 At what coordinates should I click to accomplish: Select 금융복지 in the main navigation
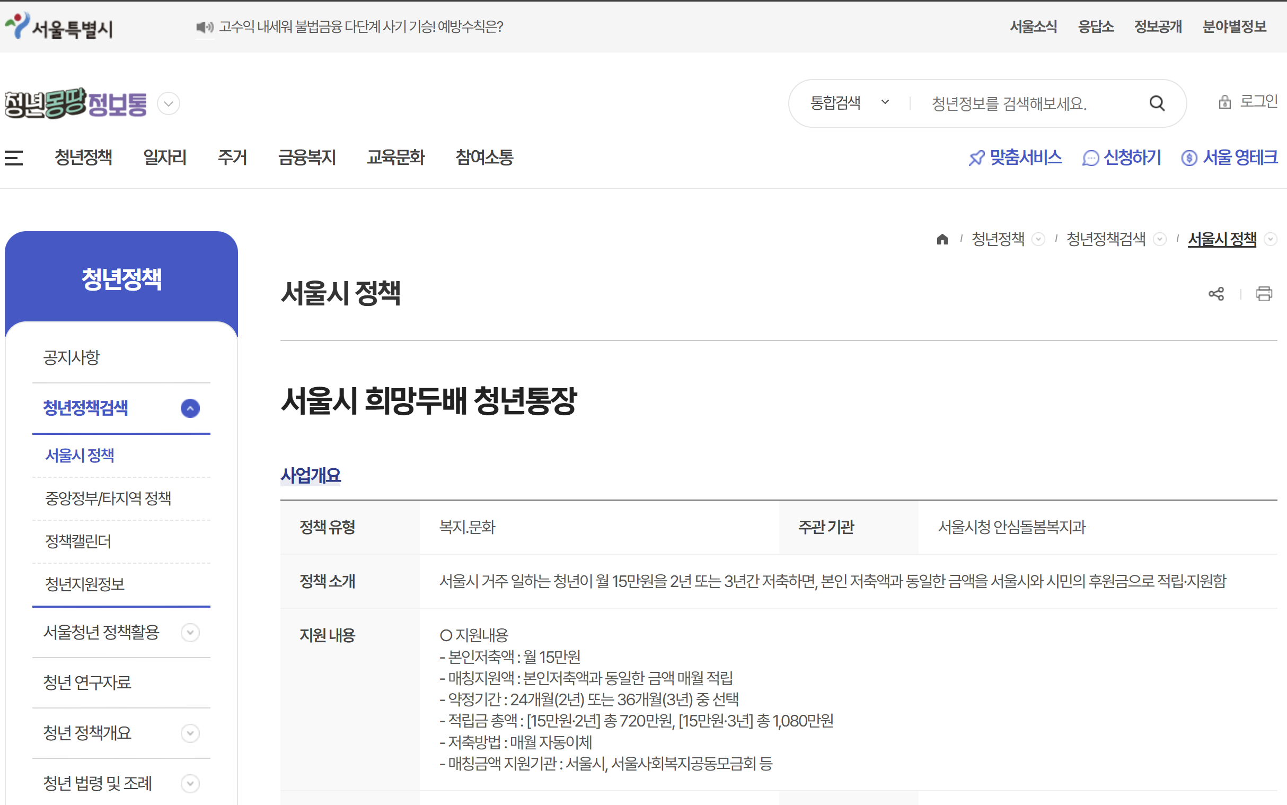[x=307, y=157]
